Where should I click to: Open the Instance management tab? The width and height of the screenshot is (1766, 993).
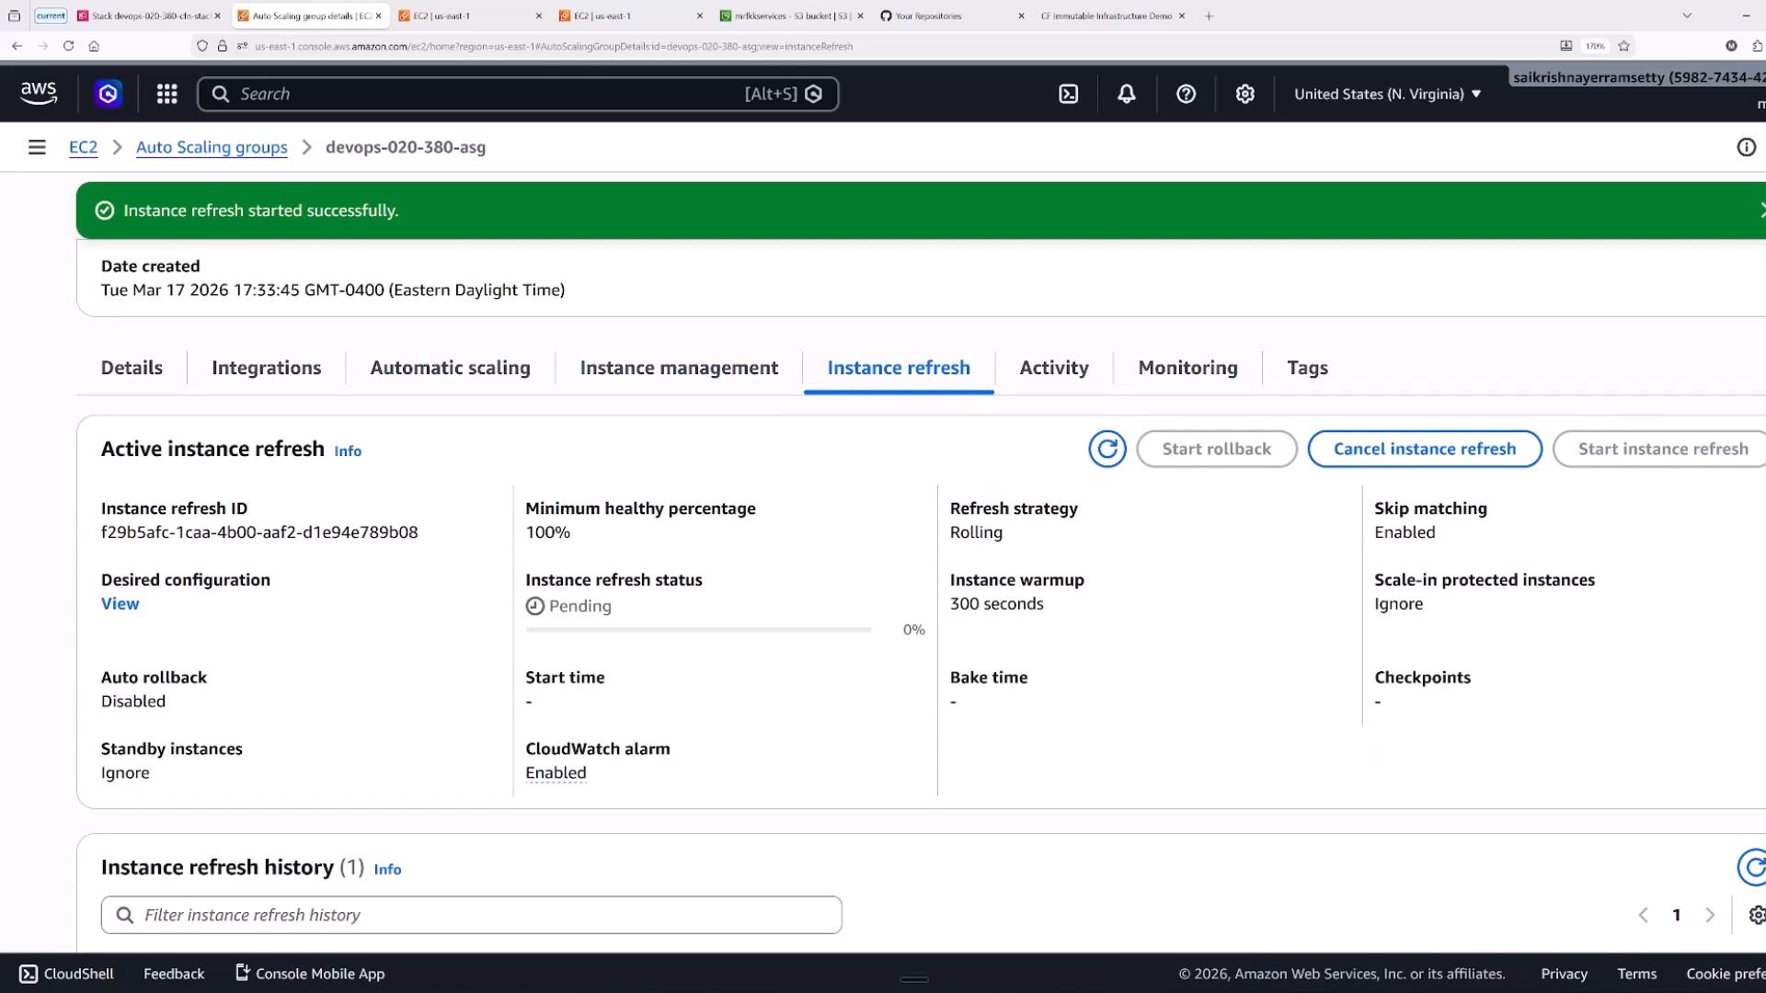point(679,368)
